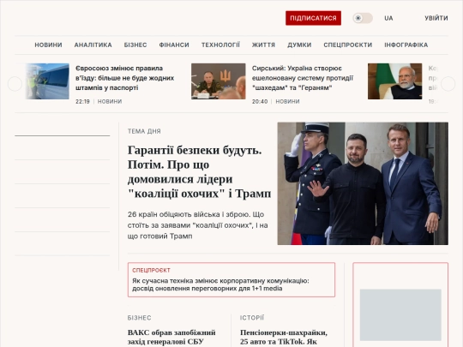Open thumbnail of man with white beard
Screen dimensions: 463x347
(x=394, y=81)
